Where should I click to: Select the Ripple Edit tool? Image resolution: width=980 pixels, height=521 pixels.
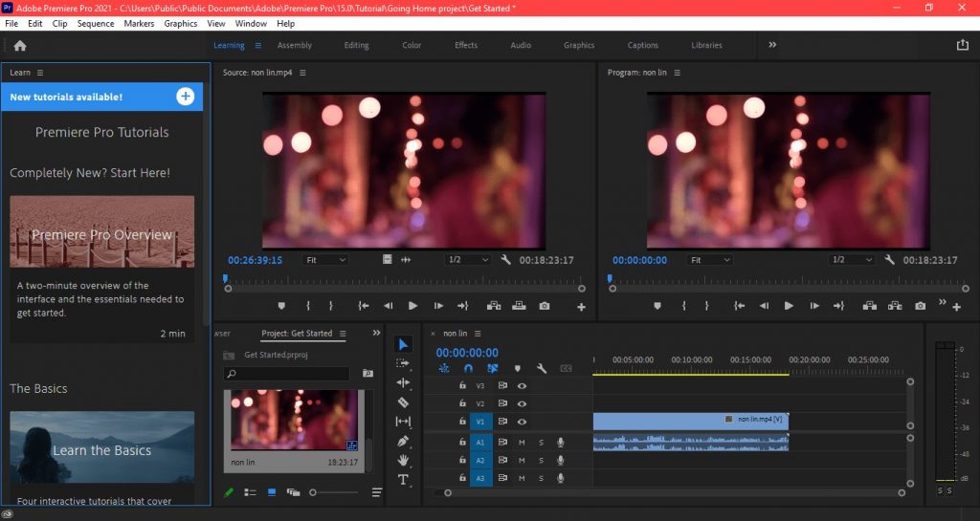(403, 382)
